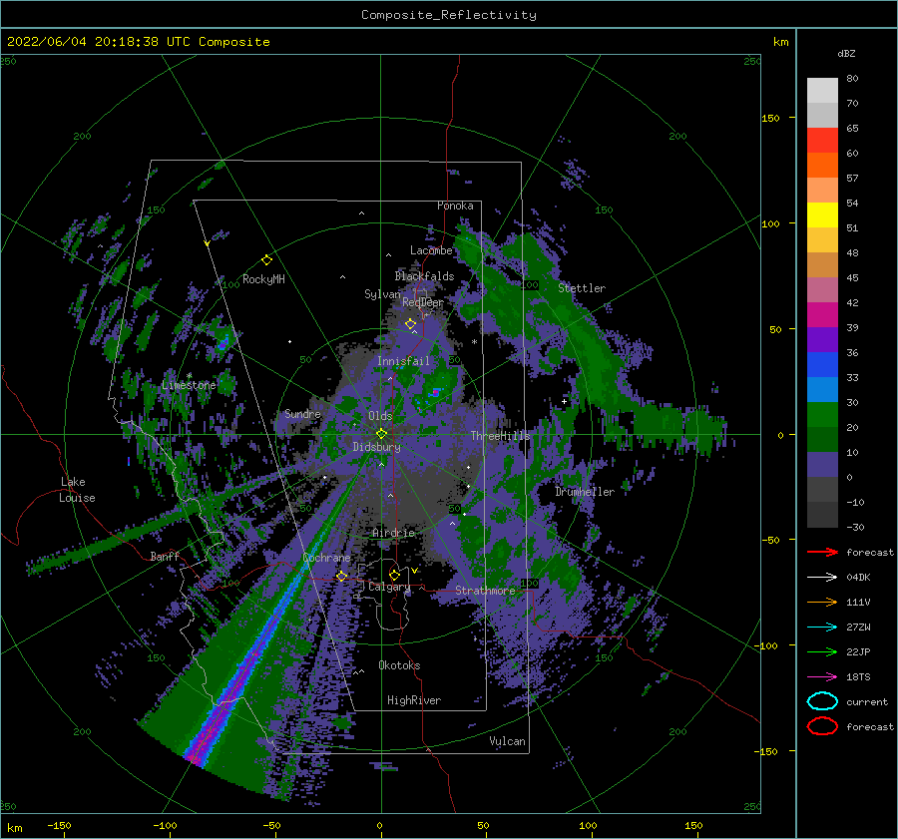Click the Lacombe city label

click(431, 250)
